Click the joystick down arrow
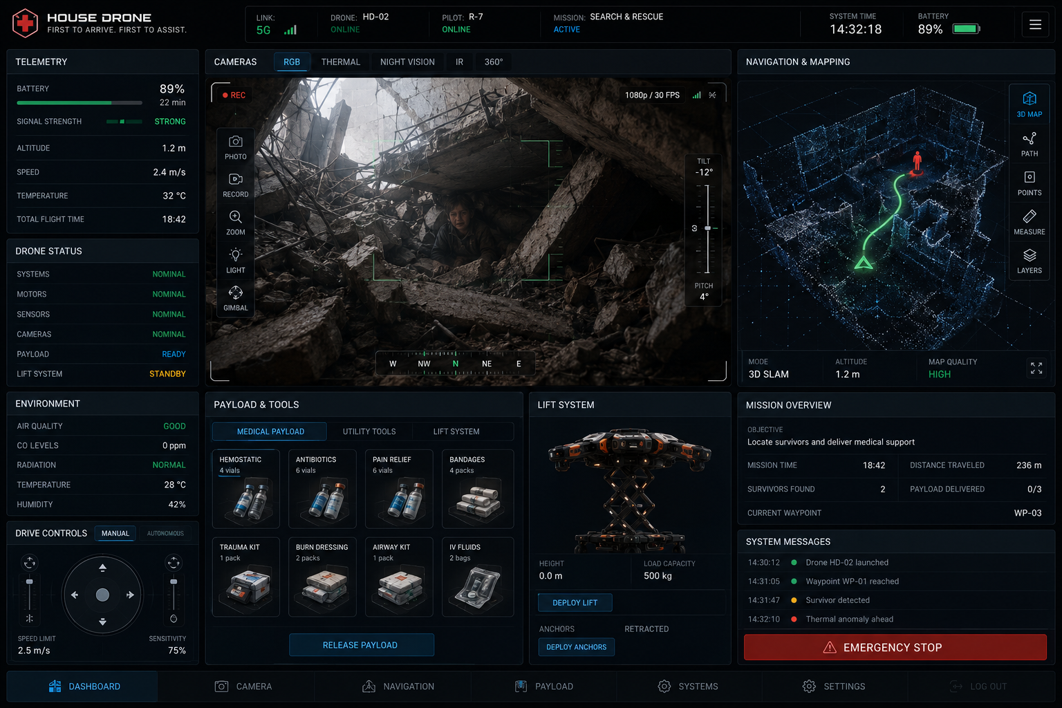Screen dimensions: 1062x708 (102, 622)
